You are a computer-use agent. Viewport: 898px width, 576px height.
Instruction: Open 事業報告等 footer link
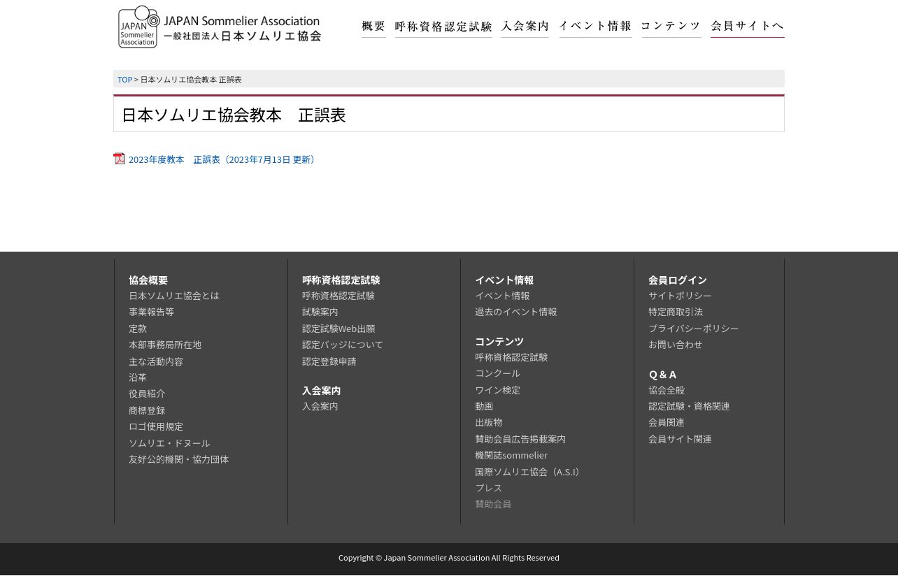(151, 312)
